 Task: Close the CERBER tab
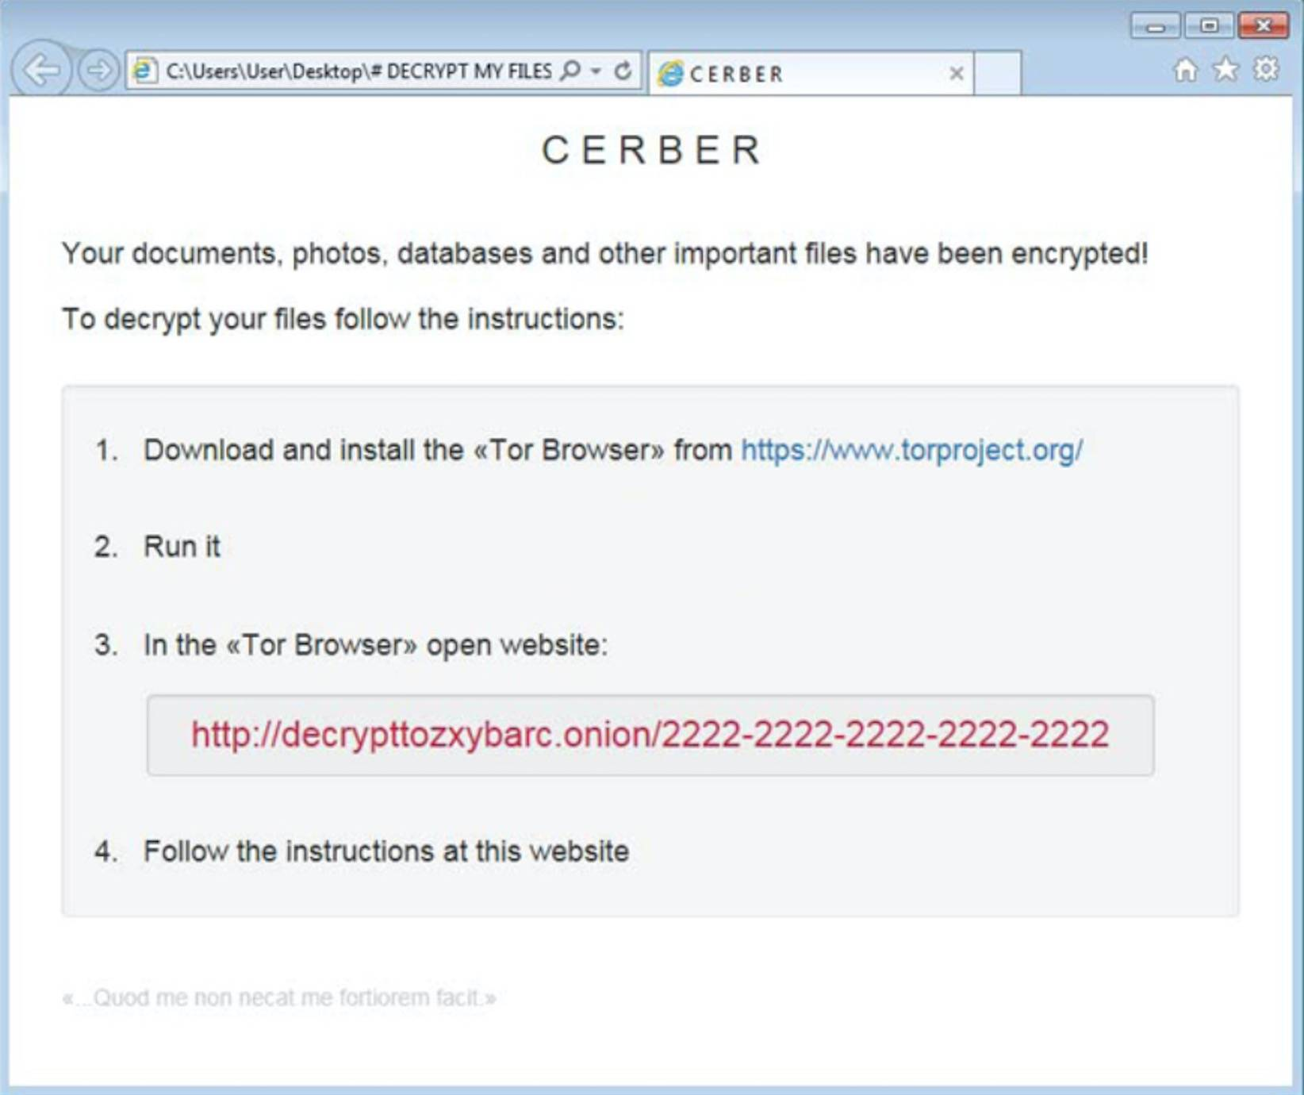tap(957, 73)
